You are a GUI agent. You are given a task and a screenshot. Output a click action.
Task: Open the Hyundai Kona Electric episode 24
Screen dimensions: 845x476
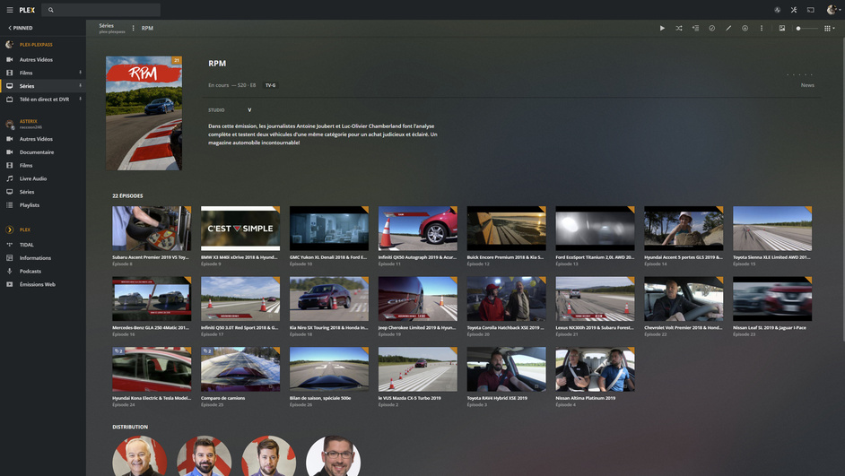[x=152, y=369]
